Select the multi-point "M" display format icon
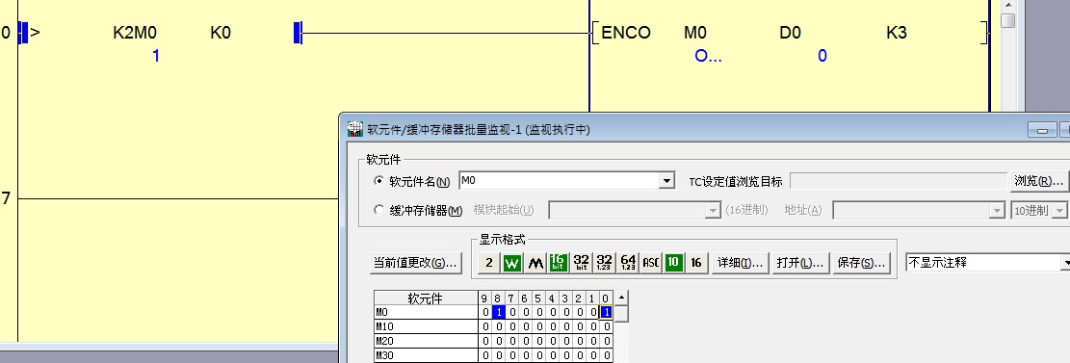This screenshot has height=363, width=1070. click(x=535, y=263)
